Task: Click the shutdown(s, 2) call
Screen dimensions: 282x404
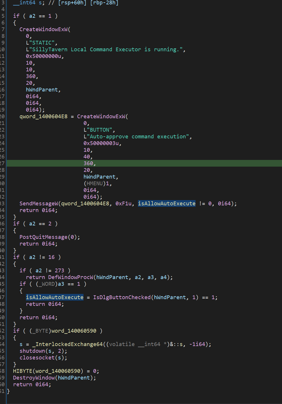Action: tap(42, 351)
